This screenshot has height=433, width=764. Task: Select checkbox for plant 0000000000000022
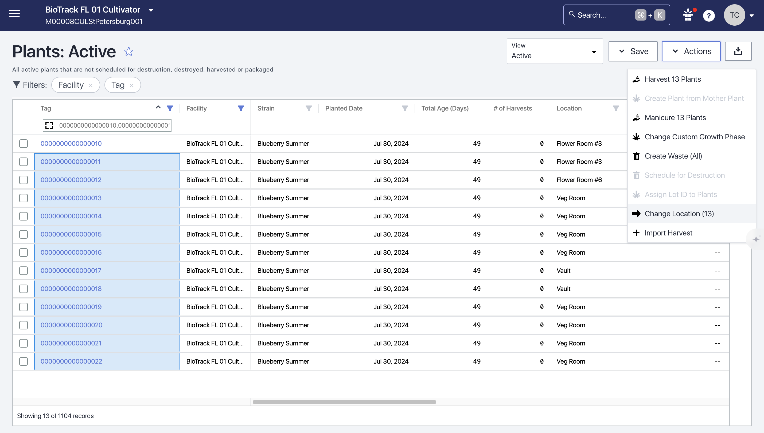click(24, 361)
